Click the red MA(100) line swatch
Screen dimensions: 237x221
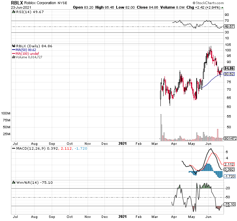13,53
